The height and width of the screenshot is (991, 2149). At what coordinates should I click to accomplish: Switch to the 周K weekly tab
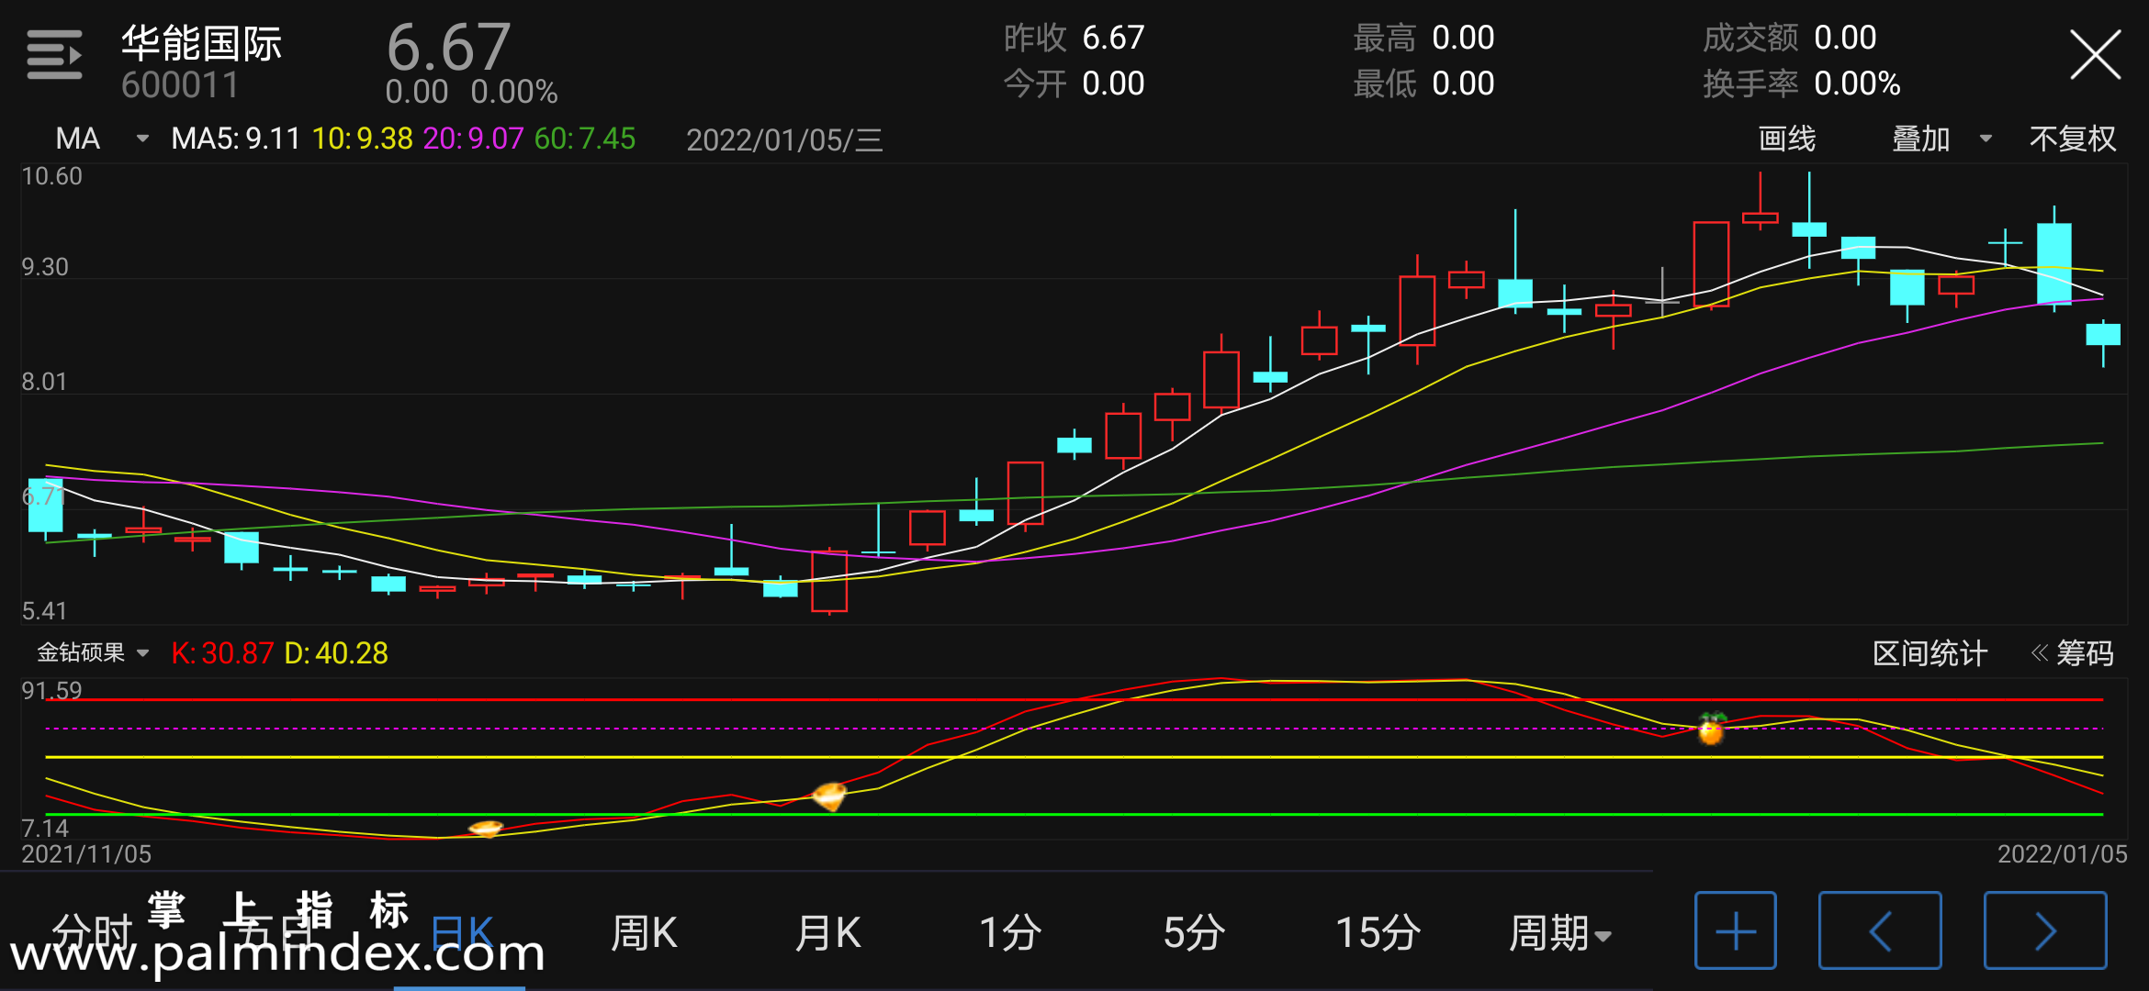point(644,933)
